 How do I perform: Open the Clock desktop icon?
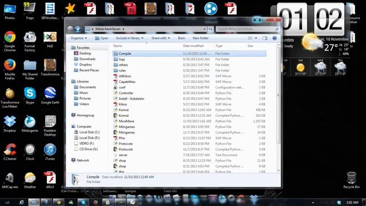(x=30, y=152)
